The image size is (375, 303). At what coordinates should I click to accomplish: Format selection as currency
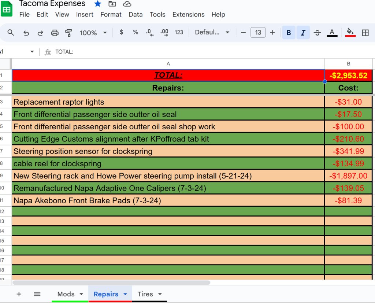tap(121, 32)
